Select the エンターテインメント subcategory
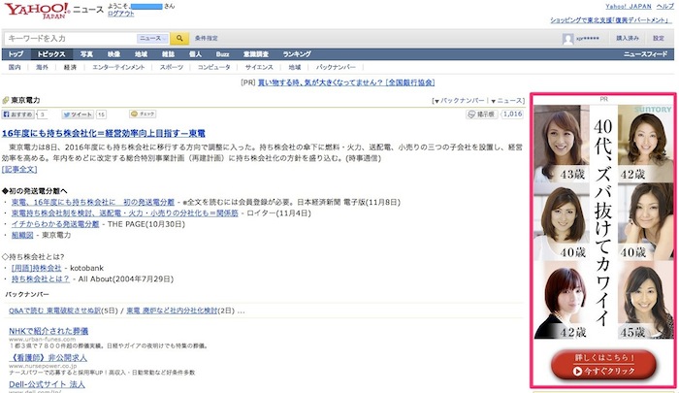The width and height of the screenshot is (679, 393). pyautogui.click(x=118, y=67)
